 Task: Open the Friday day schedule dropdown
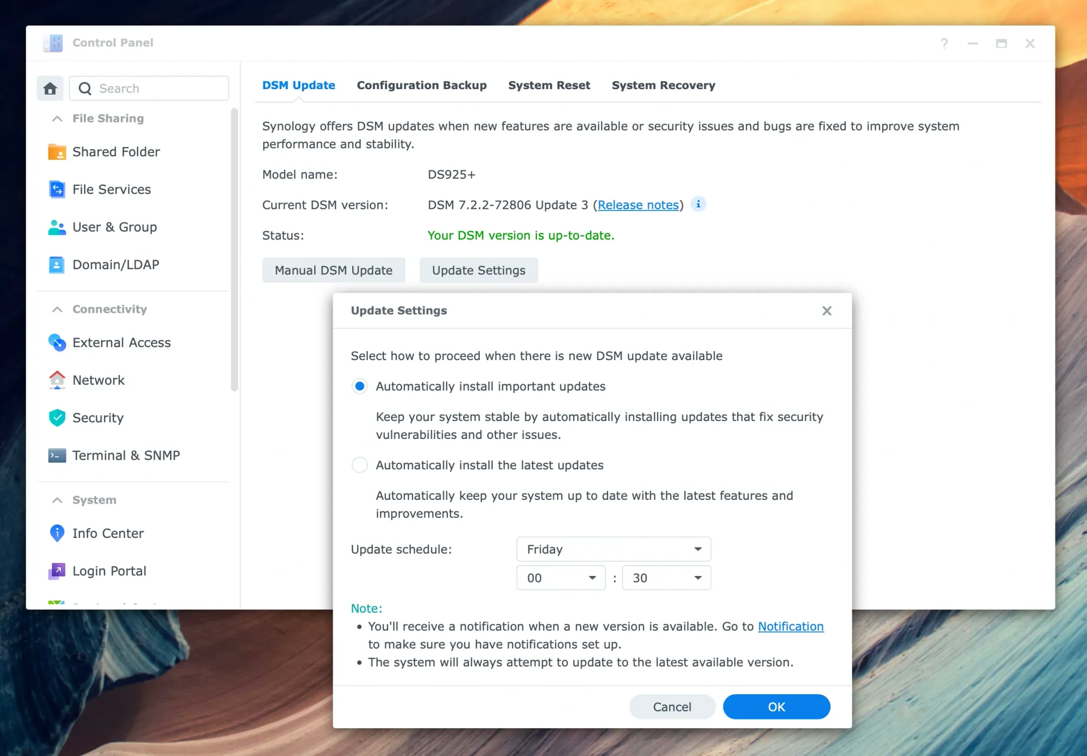pyautogui.click(x=614, y=549)
